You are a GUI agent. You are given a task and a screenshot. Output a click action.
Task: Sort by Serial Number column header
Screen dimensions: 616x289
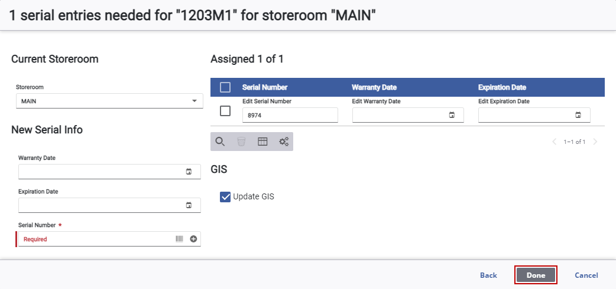pyautogui.click(x=265, y=87)
